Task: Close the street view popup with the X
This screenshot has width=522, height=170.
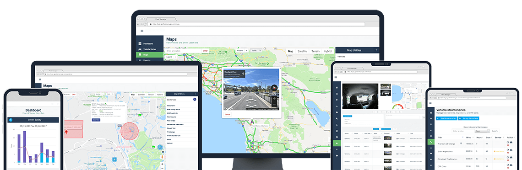Action: 280,68
